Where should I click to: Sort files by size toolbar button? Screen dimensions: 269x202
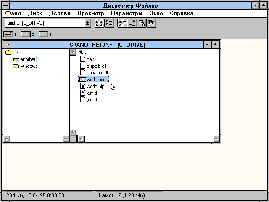pyautogui.click(x=142, y=23)
